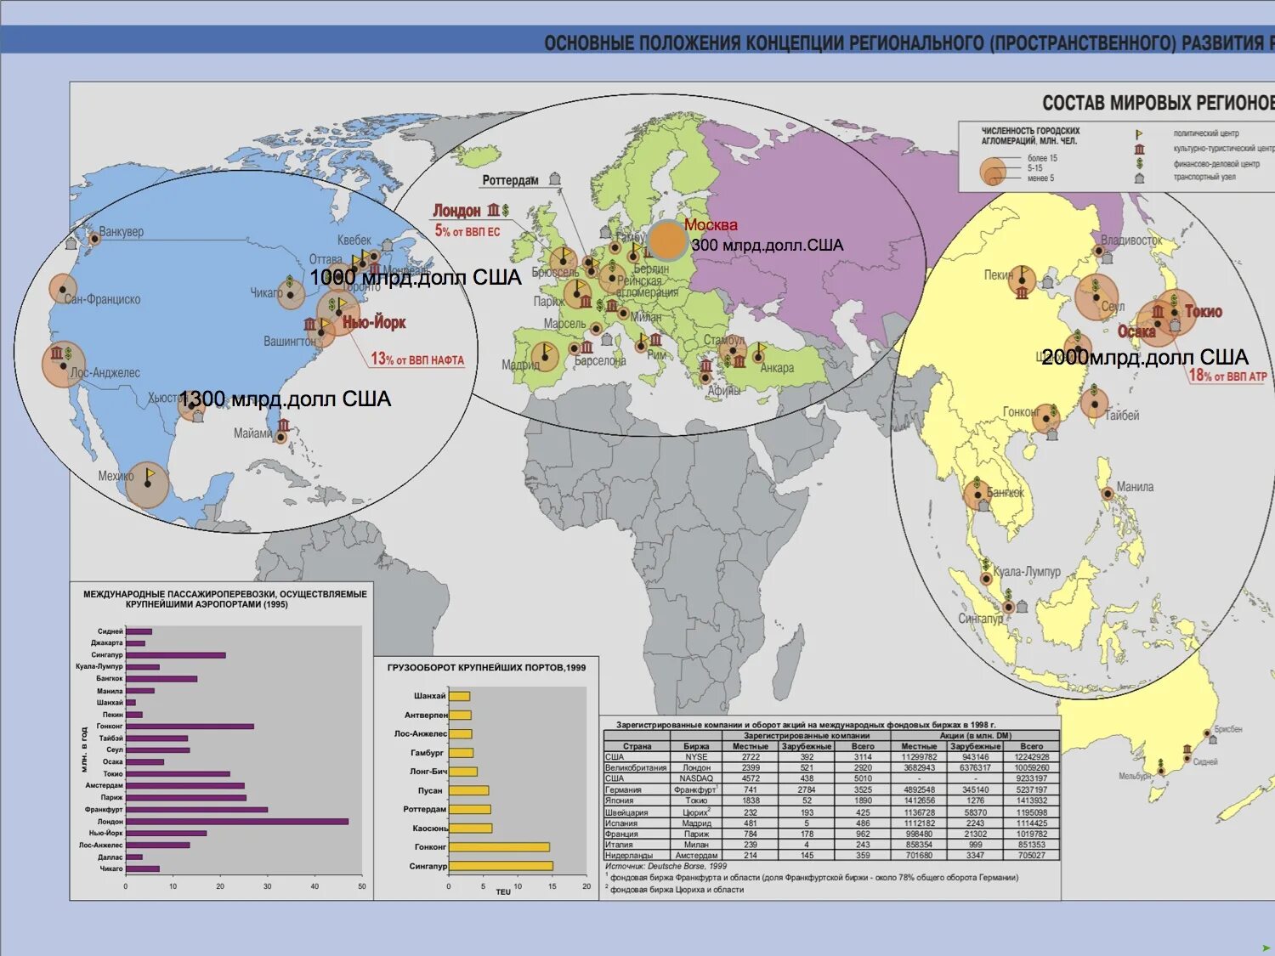Click the Франкфурт bar in airports chart
This screenshot has height=956, width=1275.
(196, 810)
